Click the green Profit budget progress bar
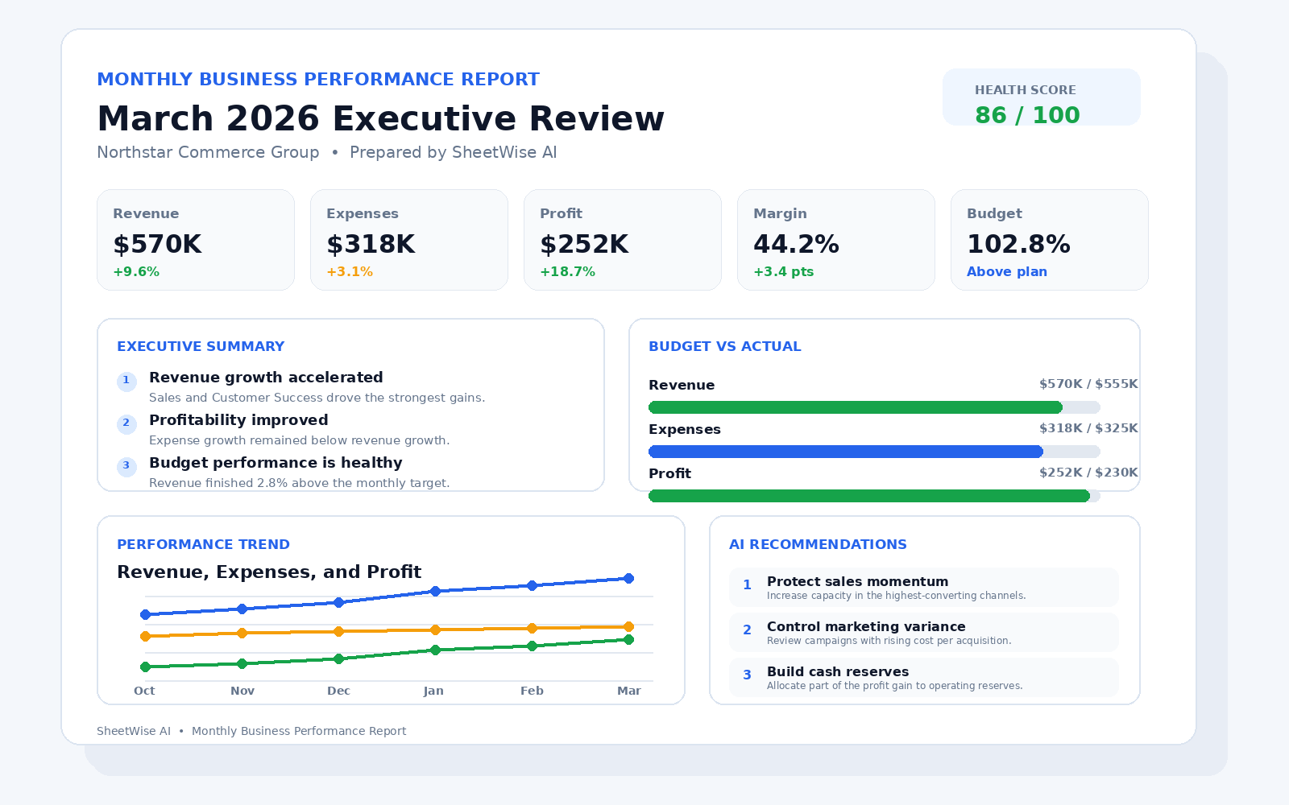 point(869,496)
